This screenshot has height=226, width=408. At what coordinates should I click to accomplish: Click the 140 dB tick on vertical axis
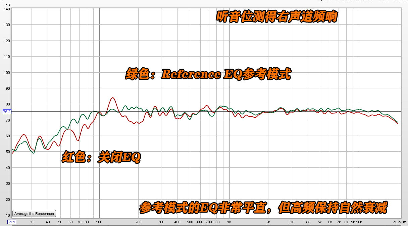point(6,9)
